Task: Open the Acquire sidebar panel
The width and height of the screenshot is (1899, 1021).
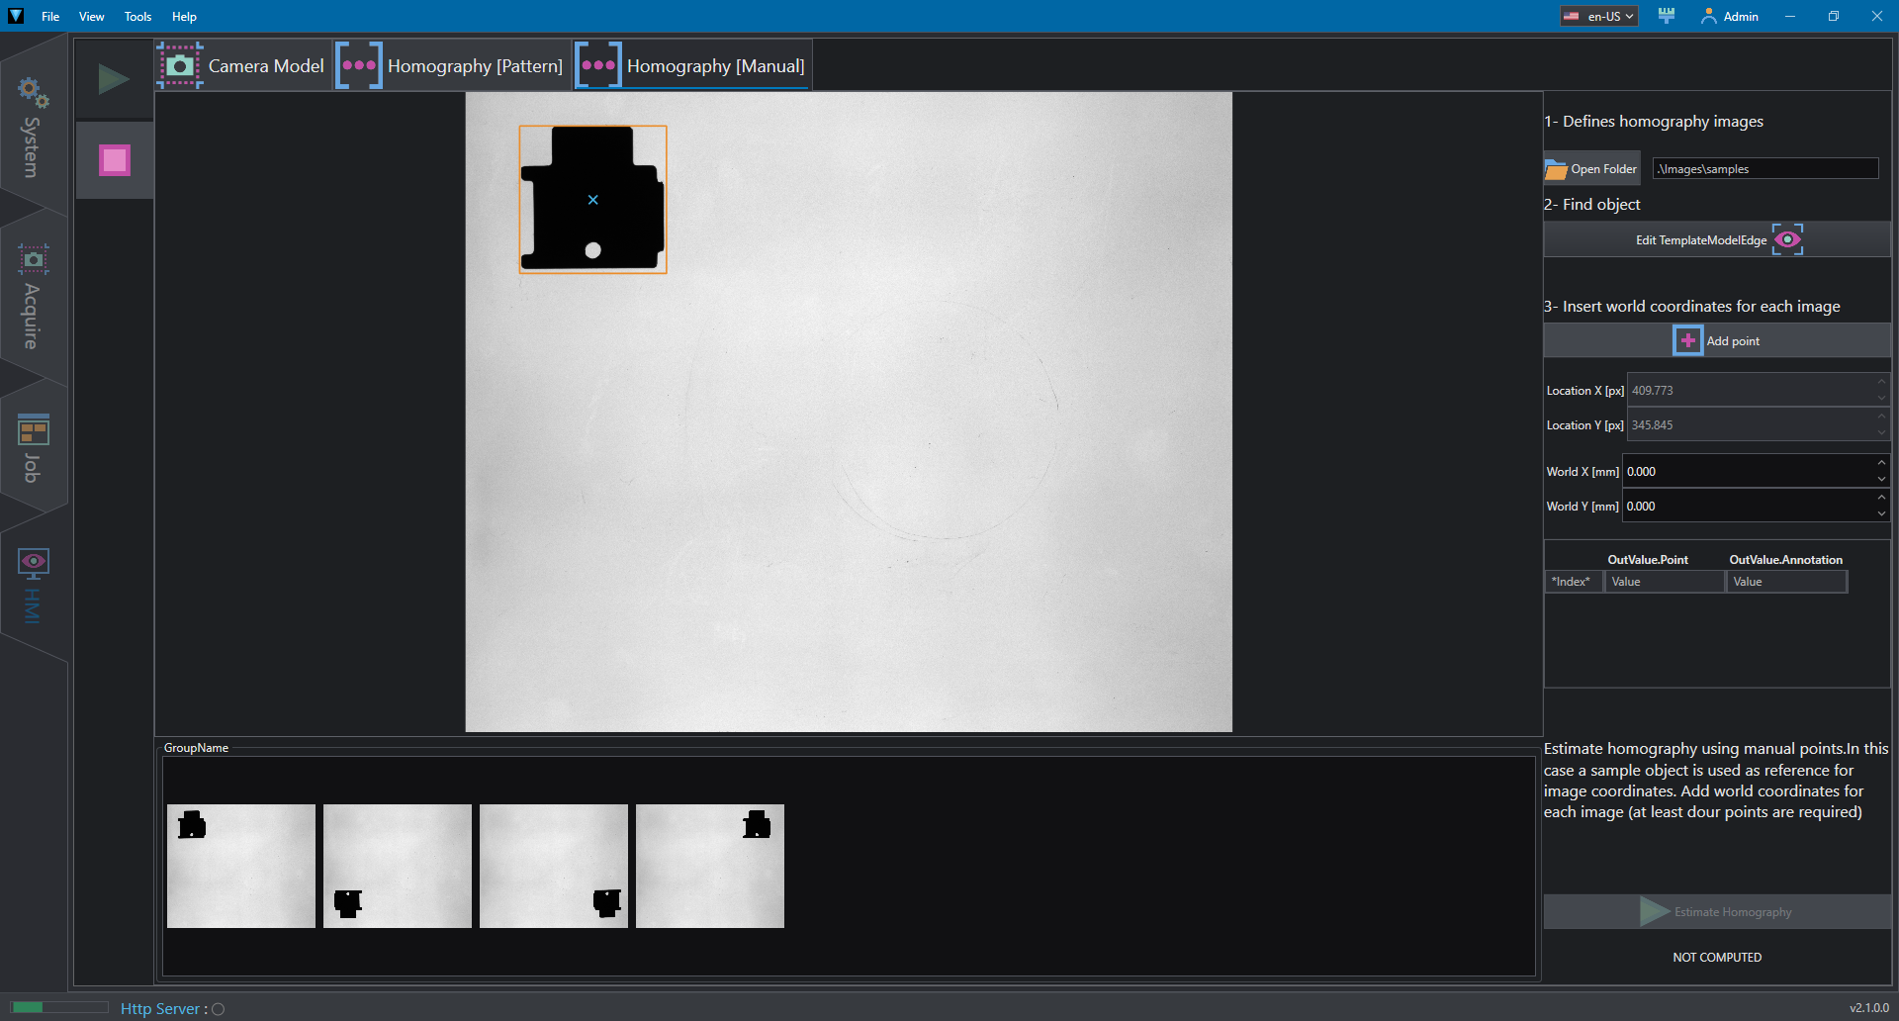Action: (x=33, y=297)
